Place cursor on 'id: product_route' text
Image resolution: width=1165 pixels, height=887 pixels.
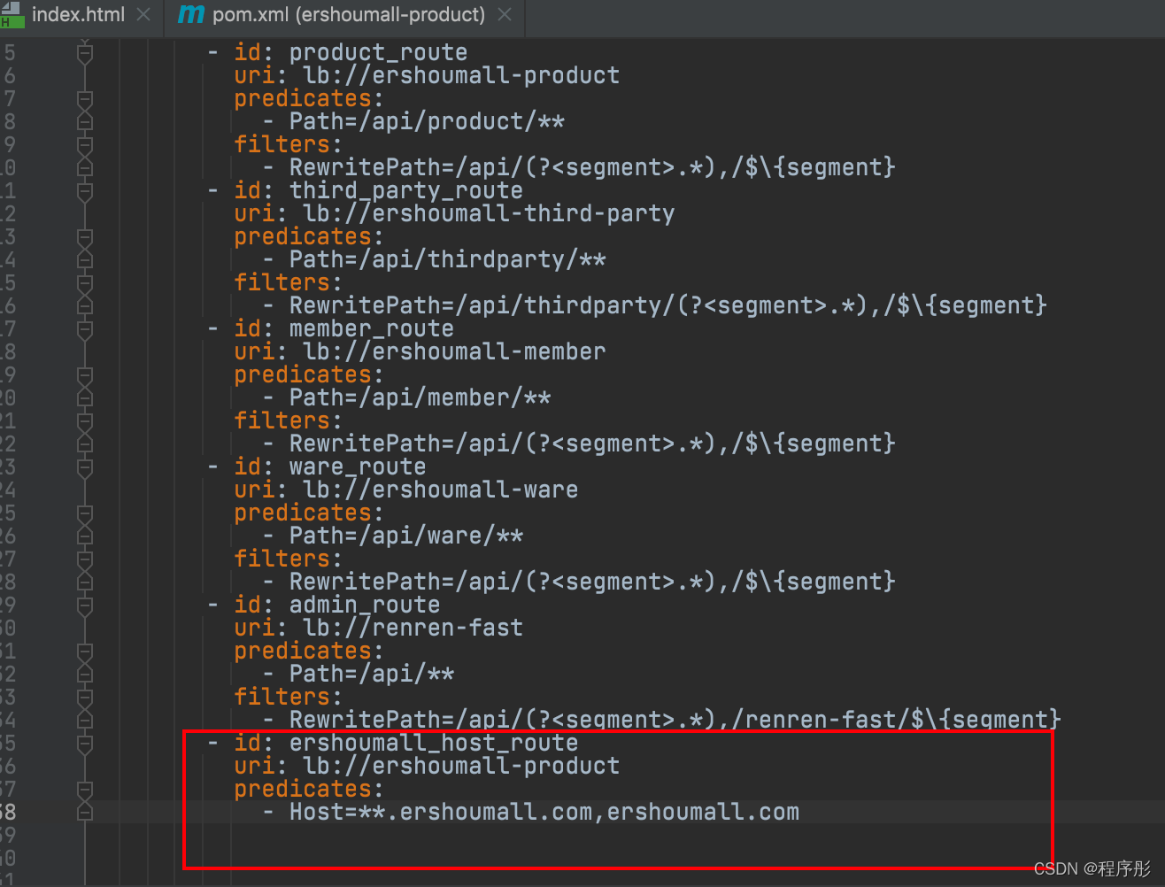pyautogui.click(x=351, y=53)
